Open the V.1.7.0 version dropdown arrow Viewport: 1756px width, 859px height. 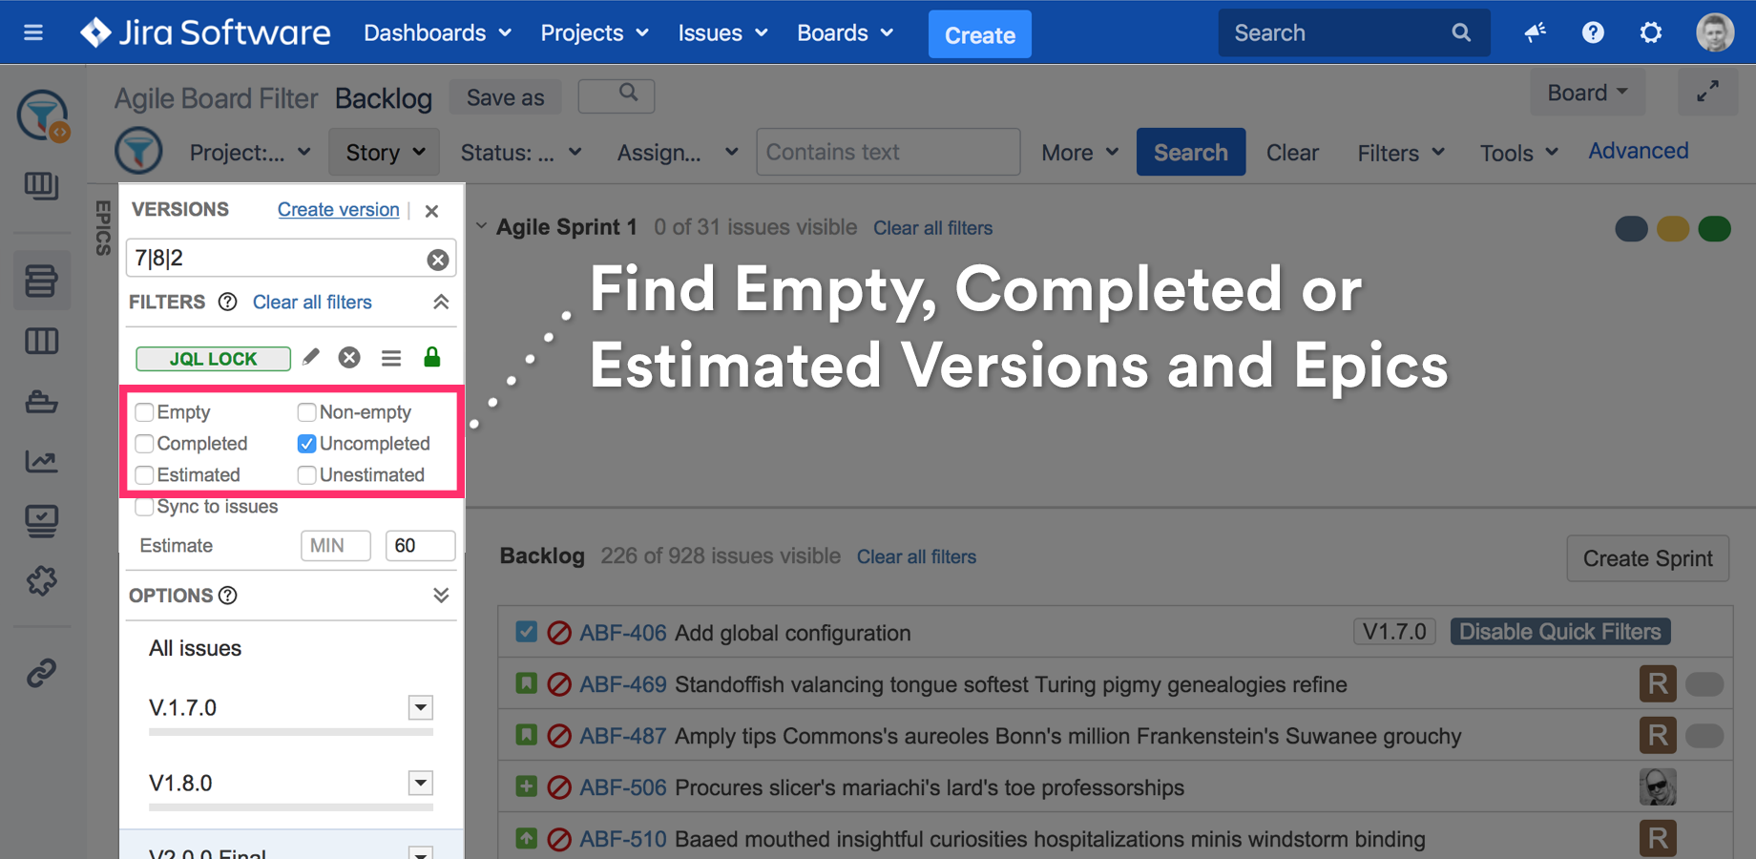coord(420,708)
